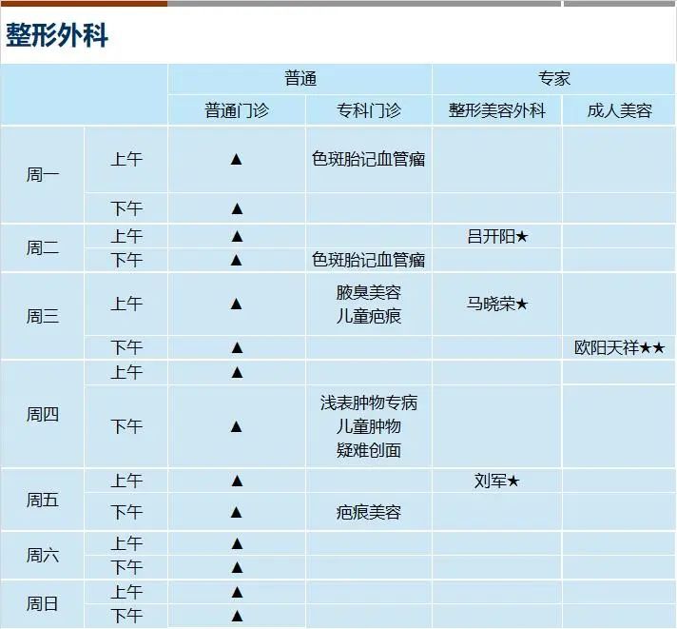Select the 专家 column group header

(554, 79)
